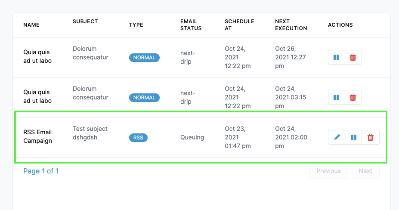Select the Next Execution column header
The height and width of the screenshot is (210, 399).
pos(291,25)
